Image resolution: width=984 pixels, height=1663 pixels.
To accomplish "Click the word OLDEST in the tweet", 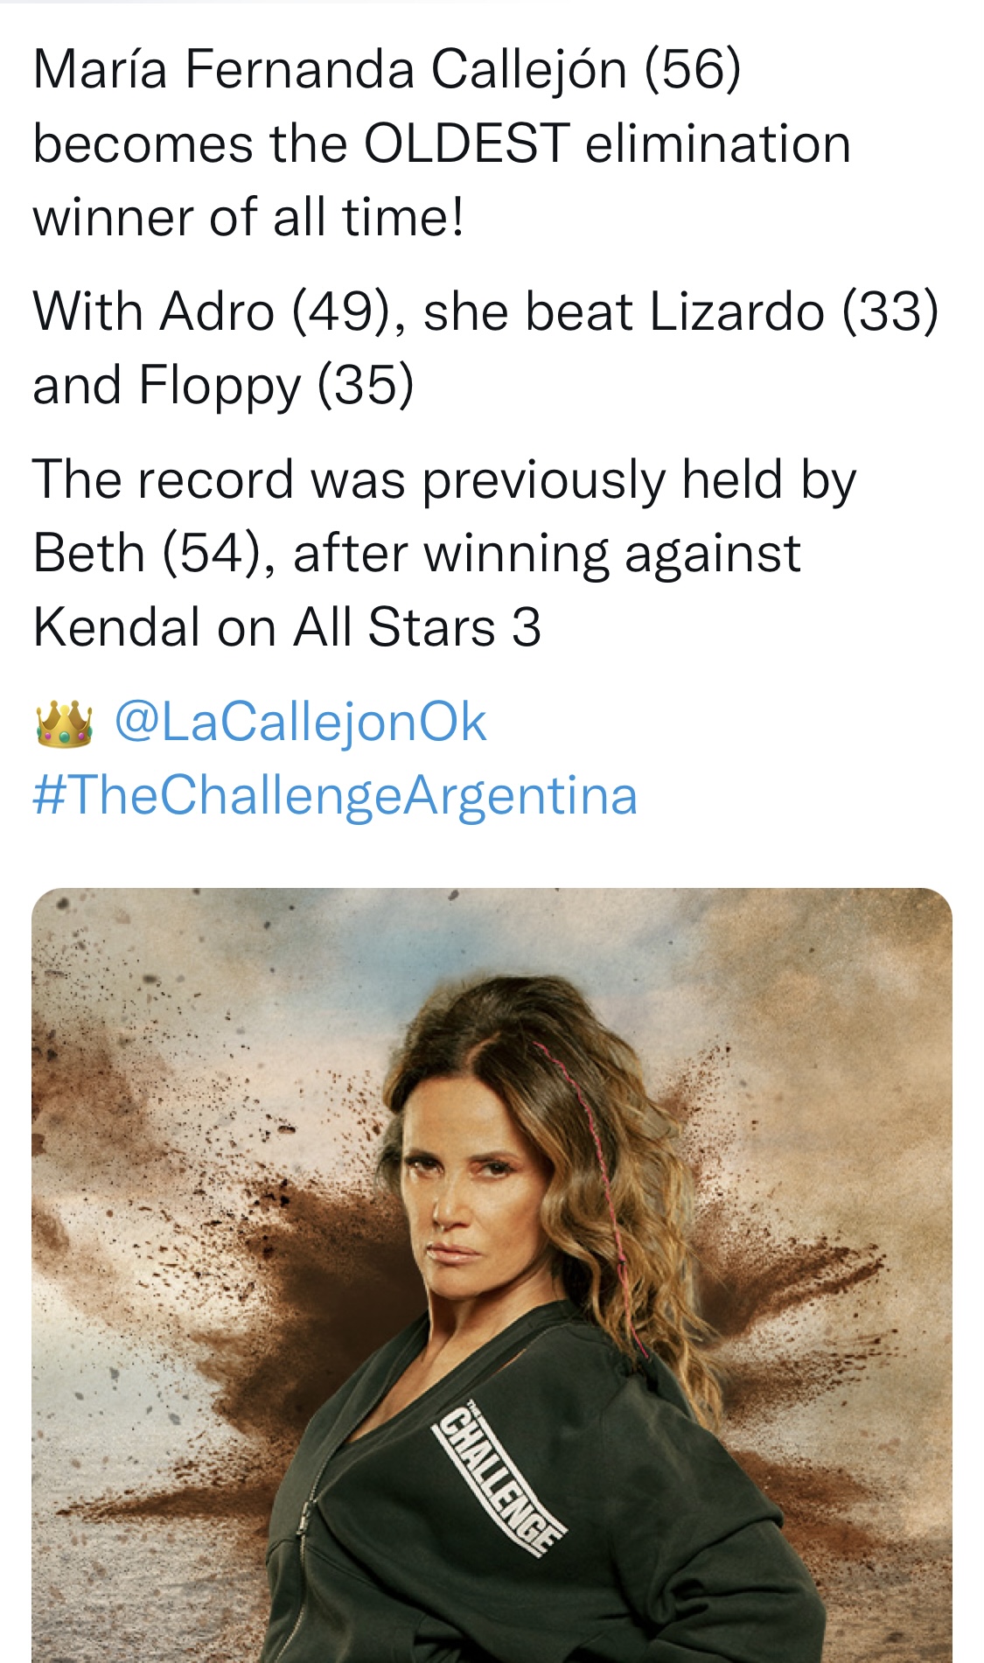I will coord(466,143).
